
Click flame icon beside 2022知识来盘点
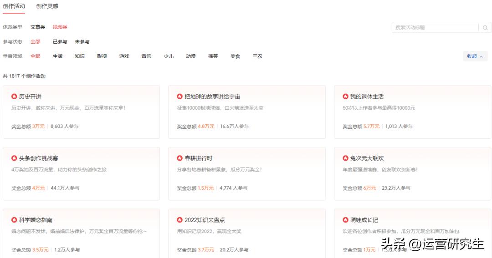[x=179, y=220]
